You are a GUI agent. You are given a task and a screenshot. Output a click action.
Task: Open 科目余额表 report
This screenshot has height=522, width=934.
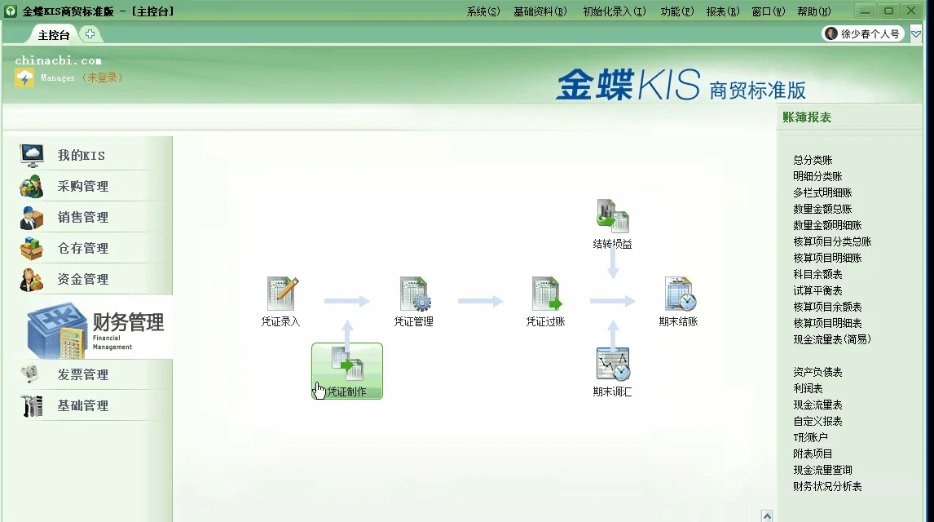point(817,274)
